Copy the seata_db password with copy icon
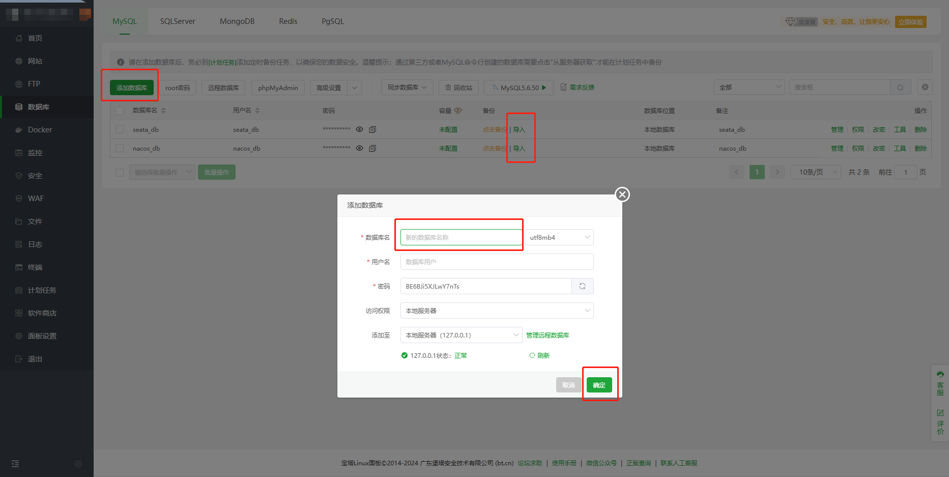 (372, 130)
